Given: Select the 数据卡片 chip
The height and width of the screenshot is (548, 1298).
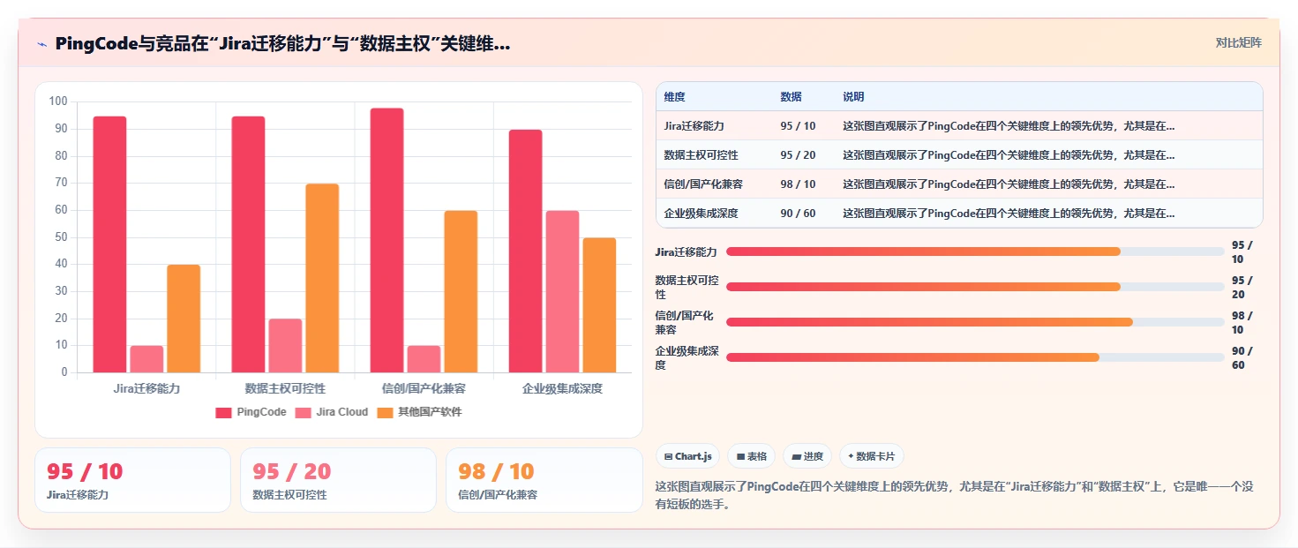Looking at the screenshot, I should 871,456.
